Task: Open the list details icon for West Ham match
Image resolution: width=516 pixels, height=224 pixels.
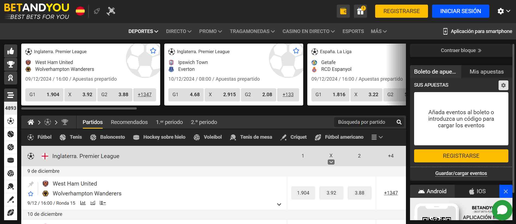Action: click(103, 203)
